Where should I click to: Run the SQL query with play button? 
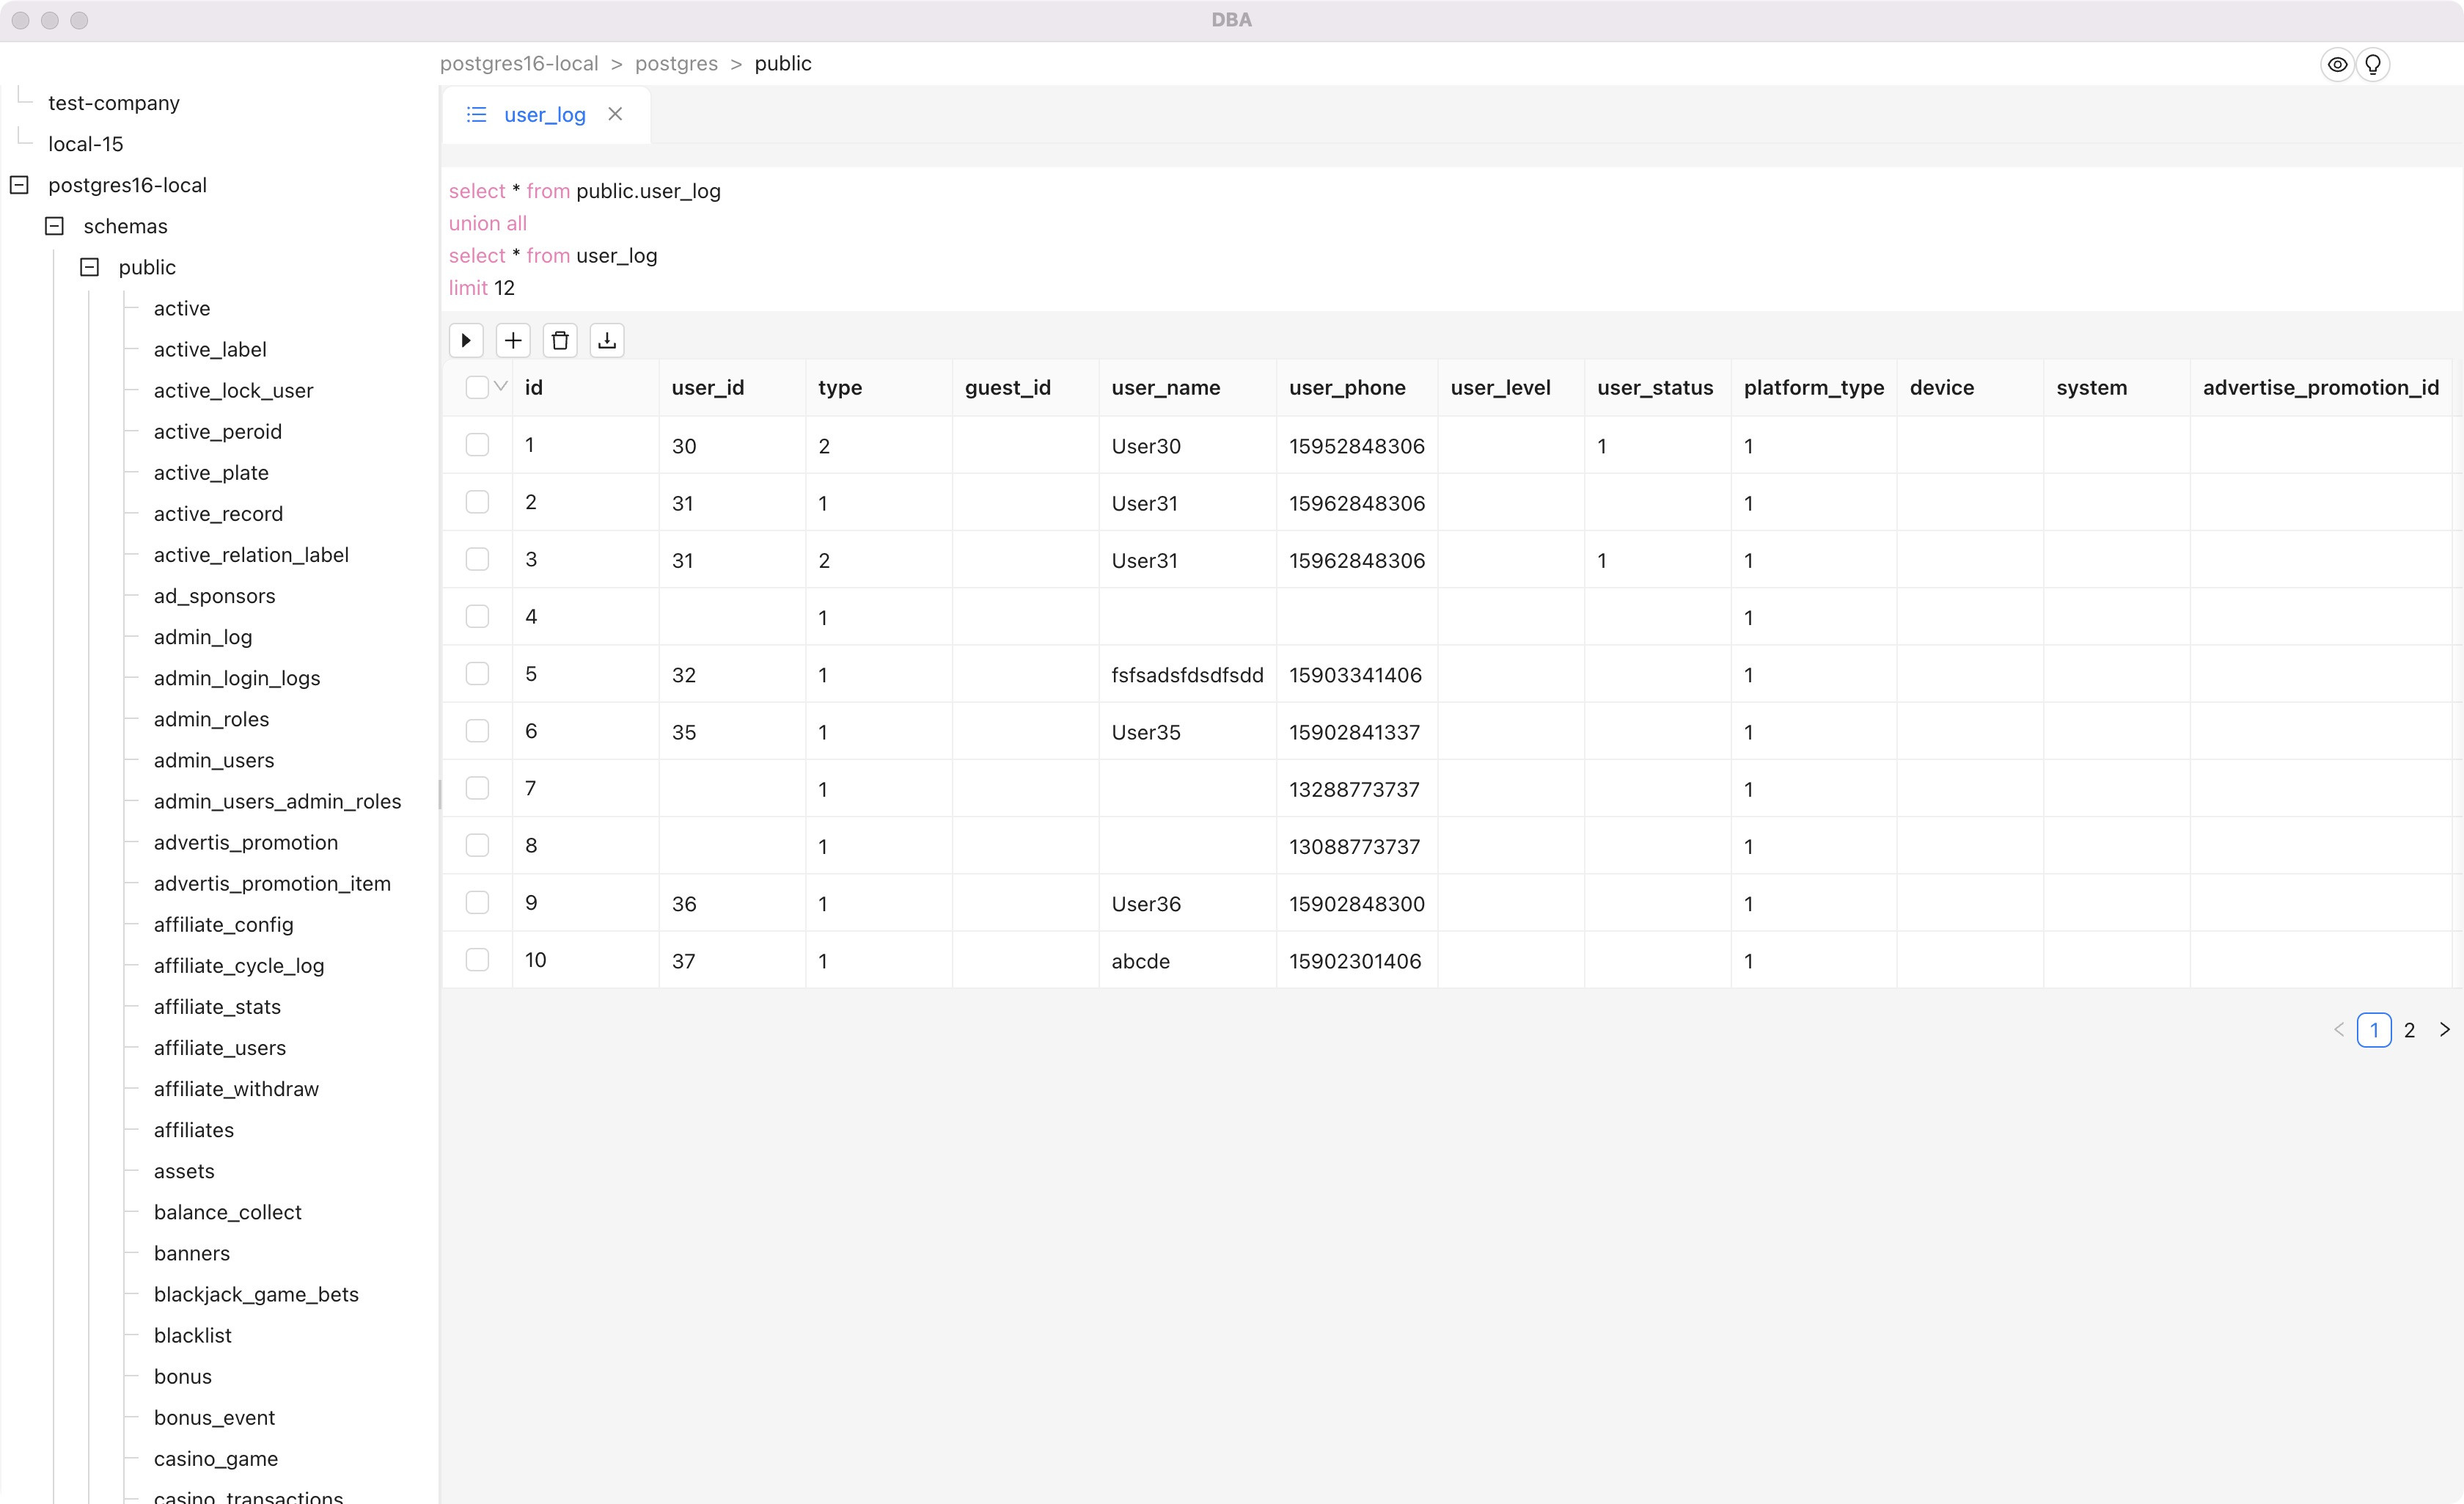[466, 340]
